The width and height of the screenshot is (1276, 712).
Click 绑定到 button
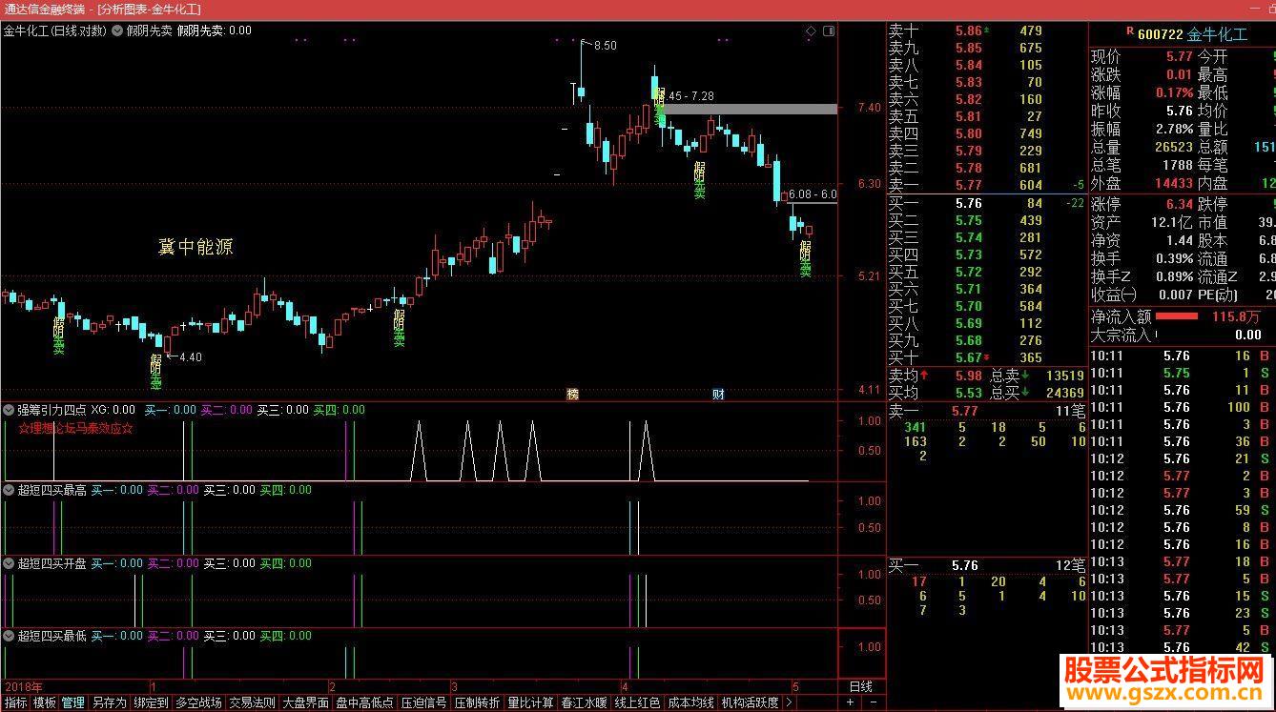[151, 703]
